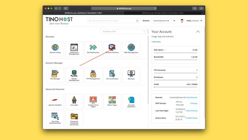Image resolution: width=248 pixels, height=140 pixels.
Task: Focus the Navigation Filter field
Action: (124, 31)
